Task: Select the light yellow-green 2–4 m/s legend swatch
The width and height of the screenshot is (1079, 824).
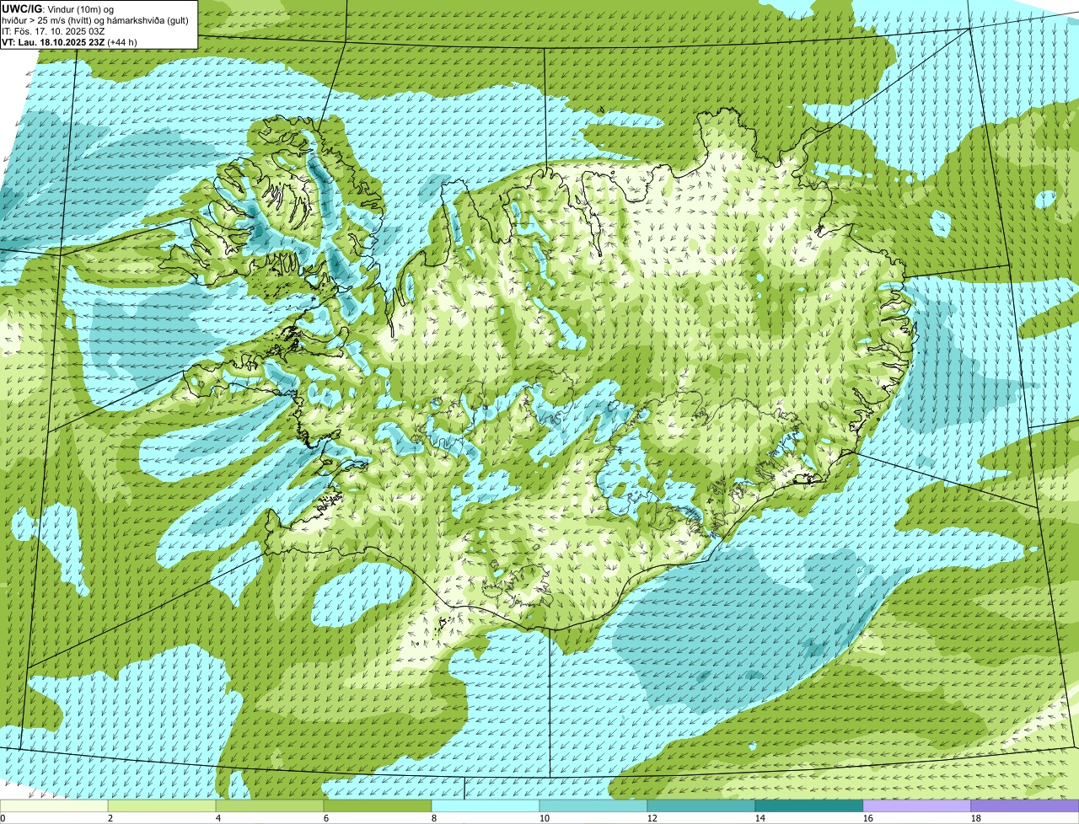Action: 162,805
